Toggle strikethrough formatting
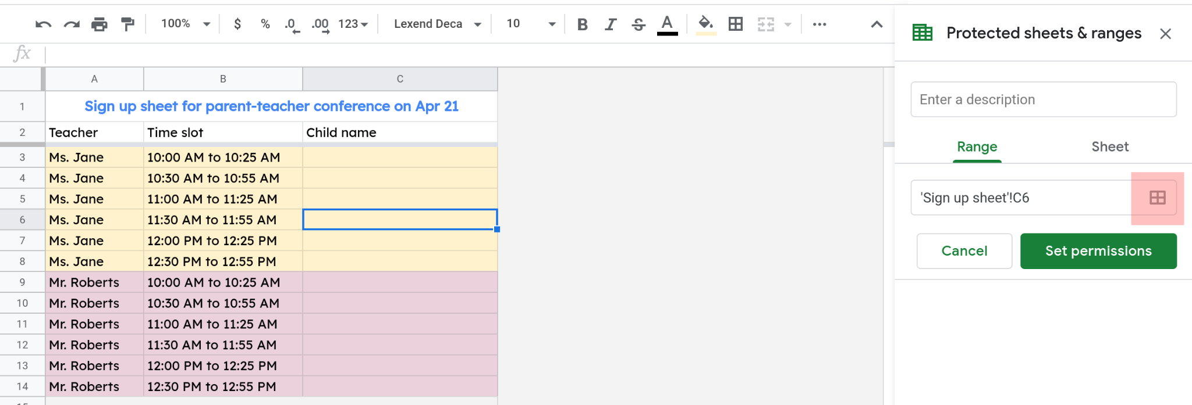The height and width of the screenshot is (405, 1192). point(638,24)
